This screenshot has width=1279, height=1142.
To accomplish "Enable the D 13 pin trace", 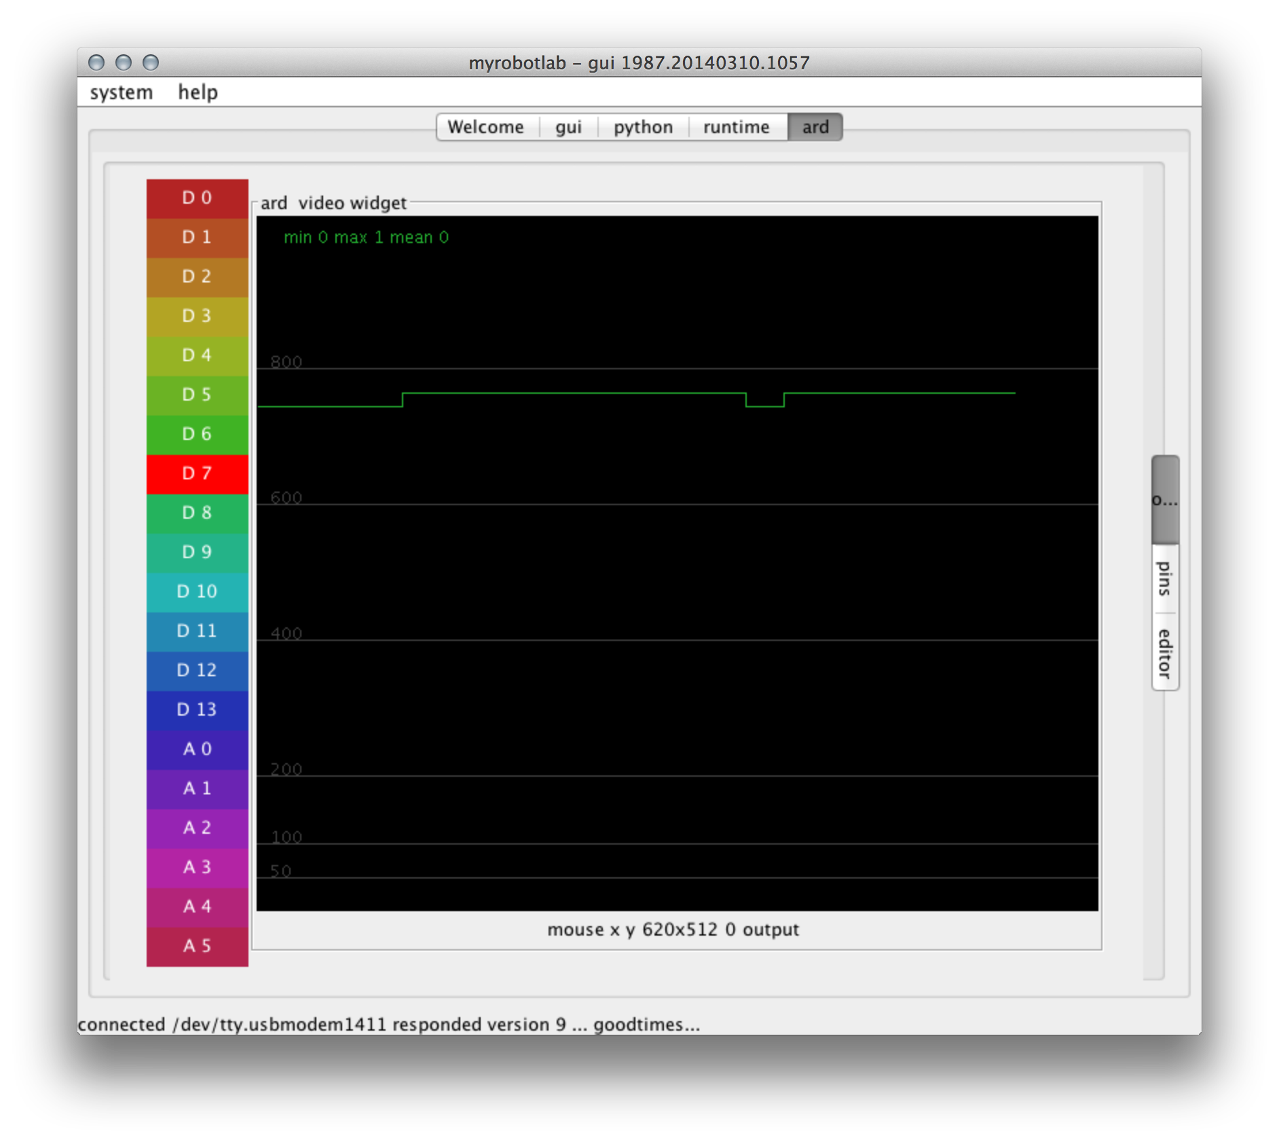I will 197,710.
